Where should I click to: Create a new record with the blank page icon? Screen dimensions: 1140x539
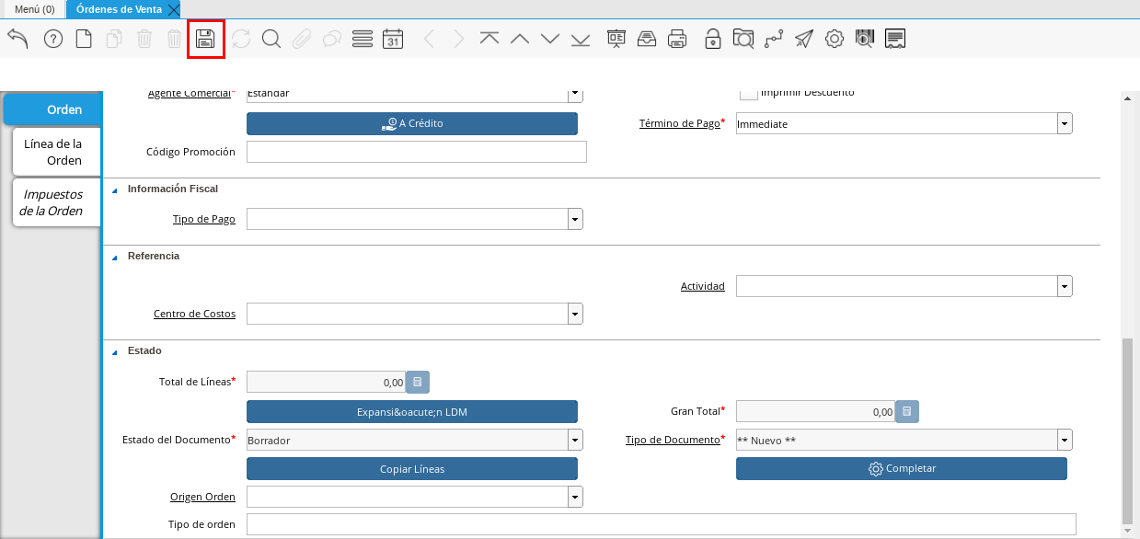coord(84,39)
